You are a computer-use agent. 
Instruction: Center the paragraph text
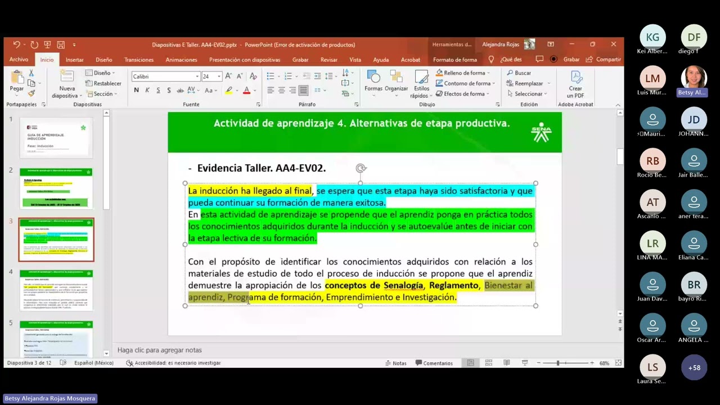point(282,90)
